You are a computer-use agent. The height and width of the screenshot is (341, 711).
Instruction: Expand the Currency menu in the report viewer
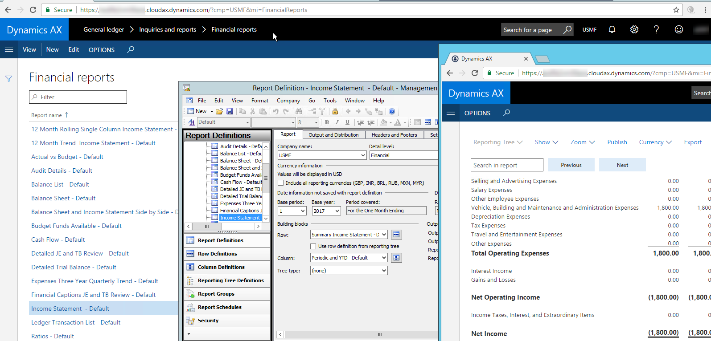click(655, 142)
